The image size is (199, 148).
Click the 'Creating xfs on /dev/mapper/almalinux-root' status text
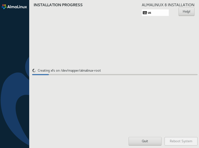tap(69, 71)
